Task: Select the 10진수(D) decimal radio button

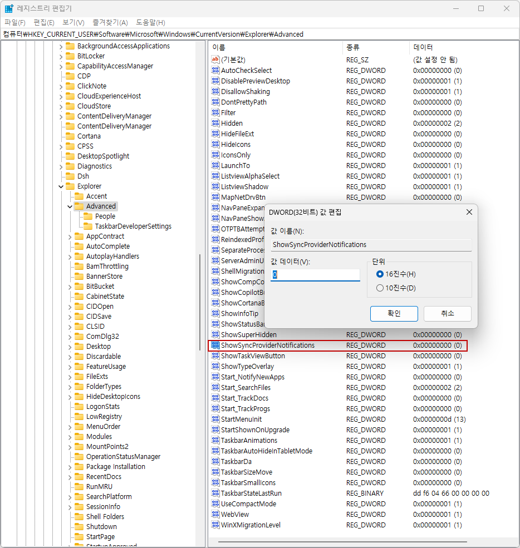Action: click(x=380, y=288)
